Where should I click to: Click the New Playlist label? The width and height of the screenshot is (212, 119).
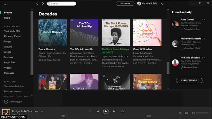[x=16, y=102]
